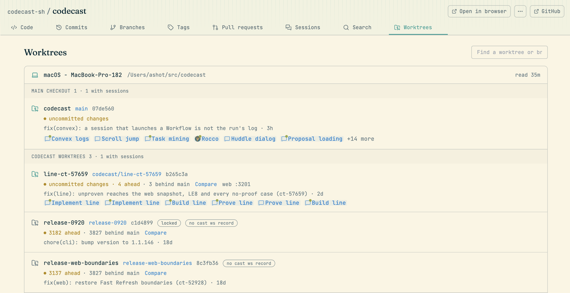
Task: Click the worktree icon beside line-ct-57659
Action: pos(35,174)
